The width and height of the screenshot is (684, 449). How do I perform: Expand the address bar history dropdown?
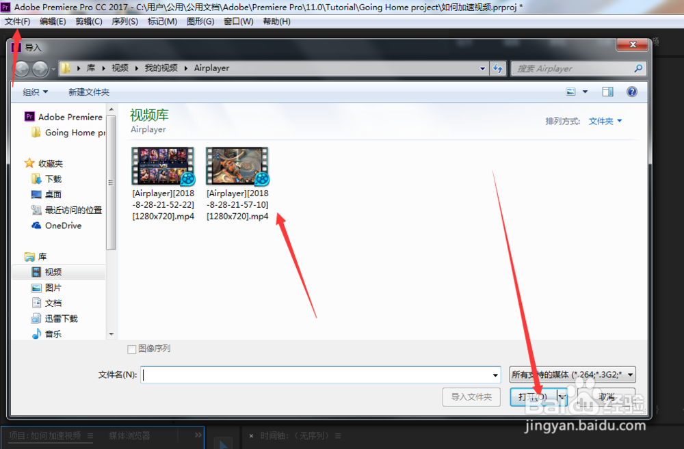point(482,68)
